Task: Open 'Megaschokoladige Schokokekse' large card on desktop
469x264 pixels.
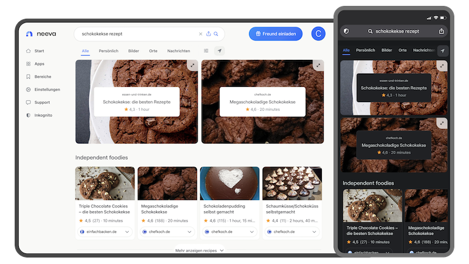Action: click(x=262, y=101)
